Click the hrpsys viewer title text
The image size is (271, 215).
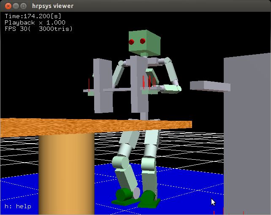click(52, 6)
